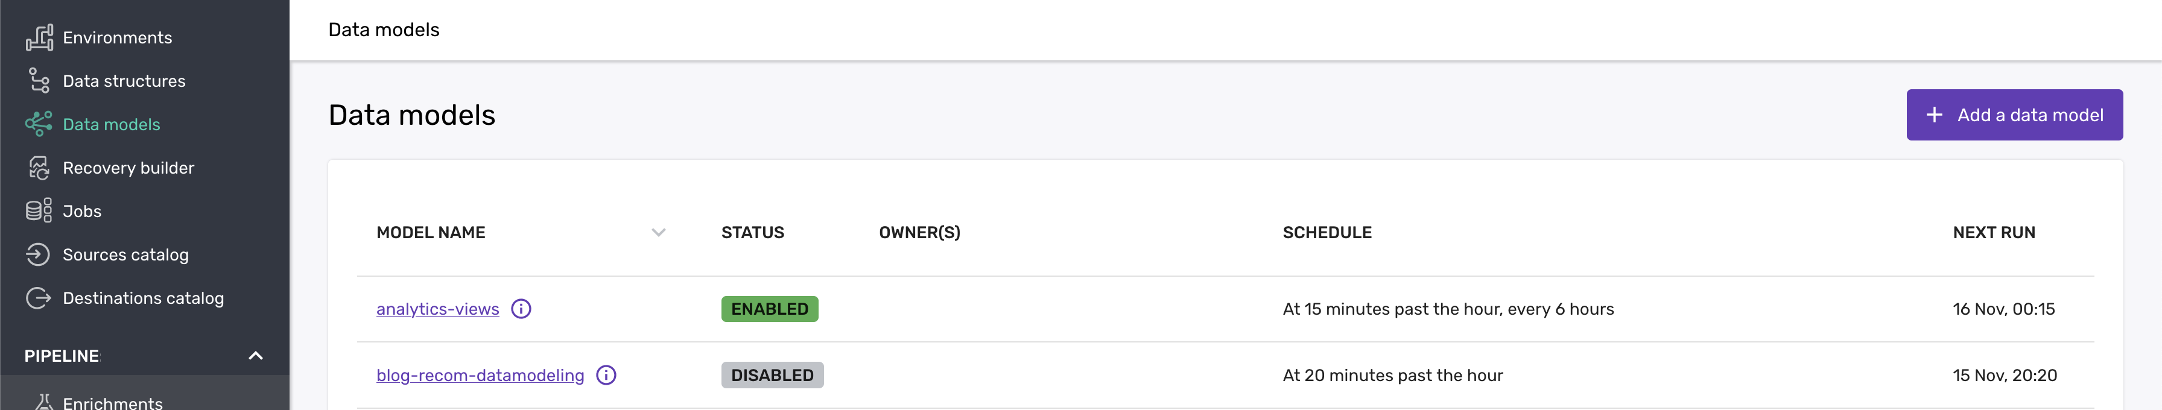2162x410 pixels.
Task: Click the Enrichments flask icon
Action: pyautogui.click(x=43, y=402)
